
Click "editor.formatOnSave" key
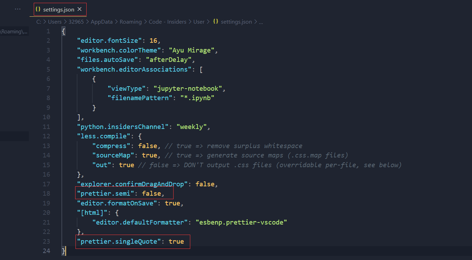click(x=117, y=203)
